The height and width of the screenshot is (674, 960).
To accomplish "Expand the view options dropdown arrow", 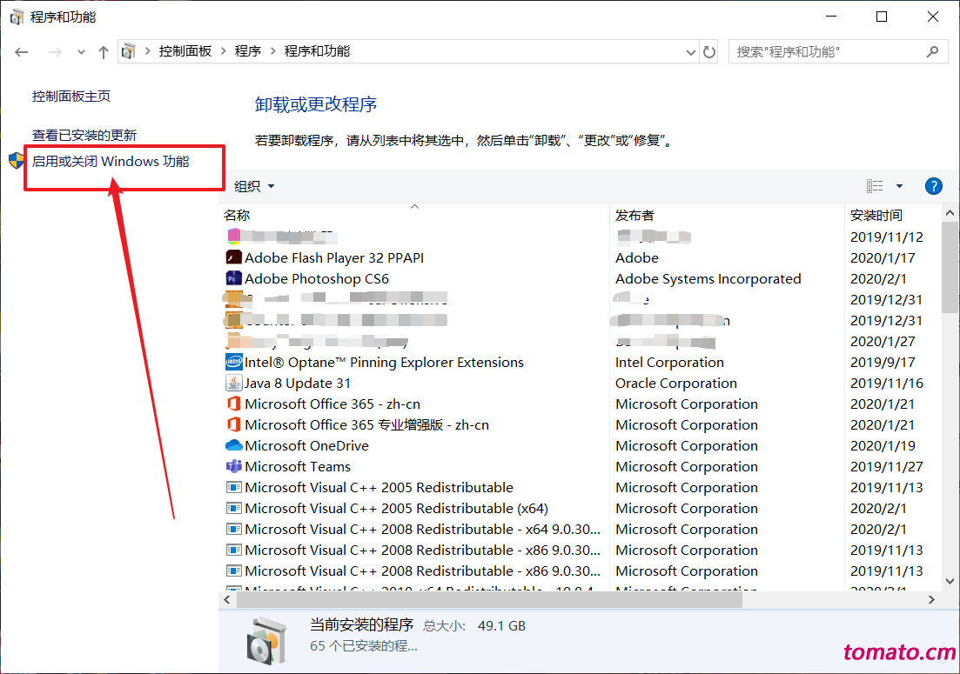I will (x=899, y=186).
